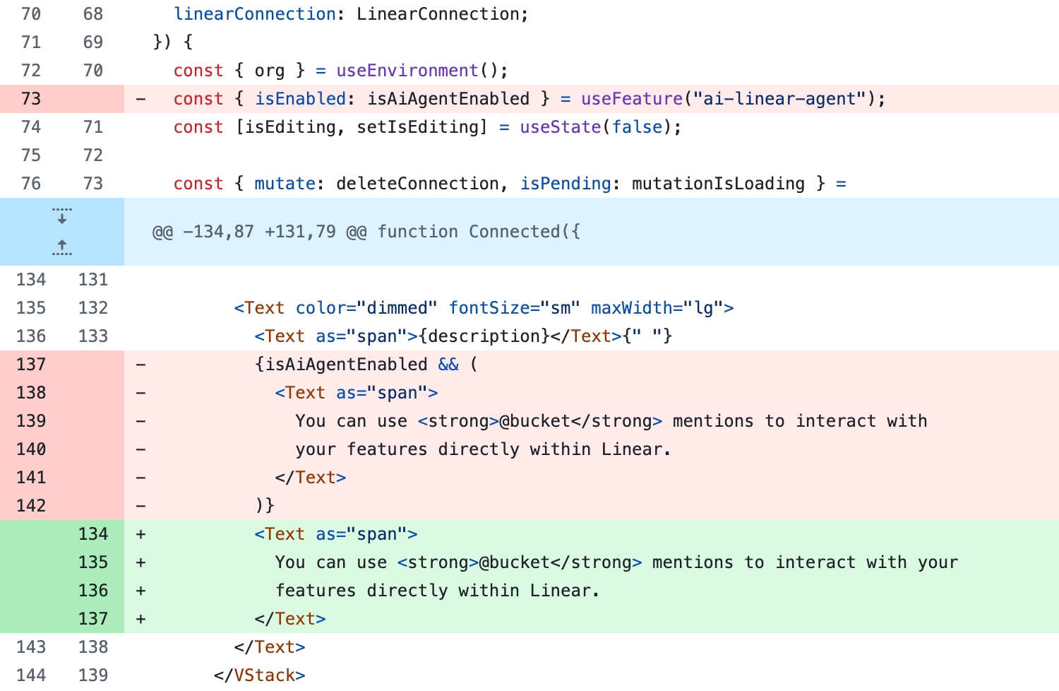This screenshot has height=691, width=1059.
Task: Click added line number 134 in green gutter
Action: 93,534
